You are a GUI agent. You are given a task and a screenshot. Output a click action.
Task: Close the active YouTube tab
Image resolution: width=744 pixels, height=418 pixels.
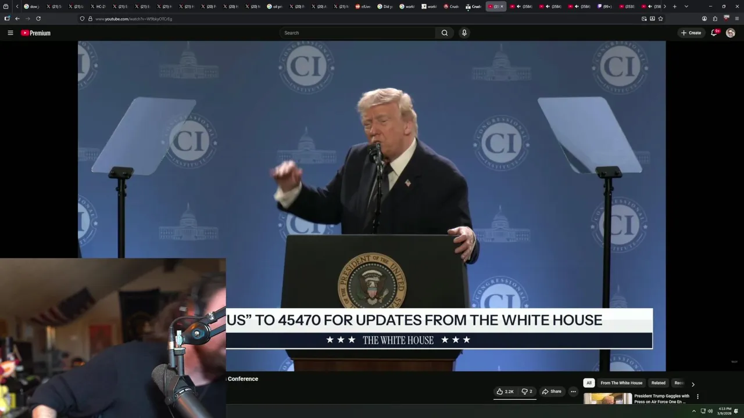coord(502,6)
